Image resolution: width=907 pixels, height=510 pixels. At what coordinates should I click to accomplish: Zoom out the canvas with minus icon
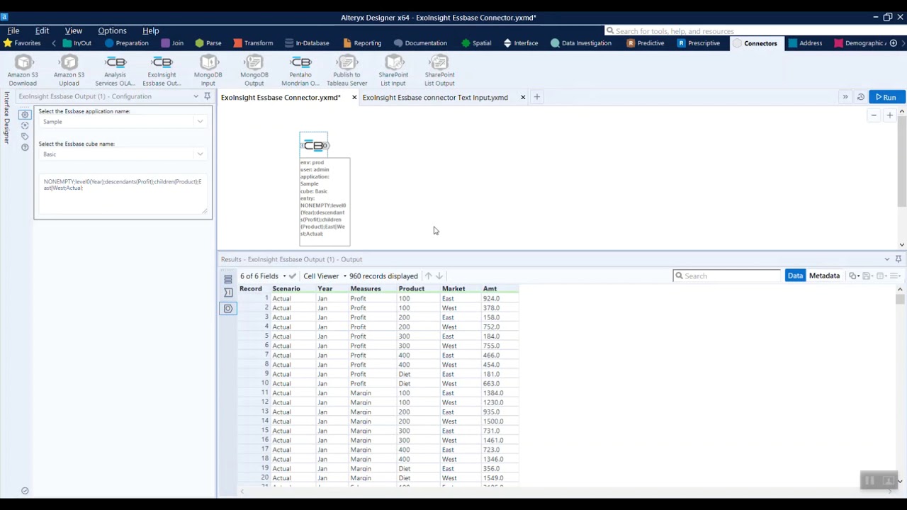click(874, 115)
